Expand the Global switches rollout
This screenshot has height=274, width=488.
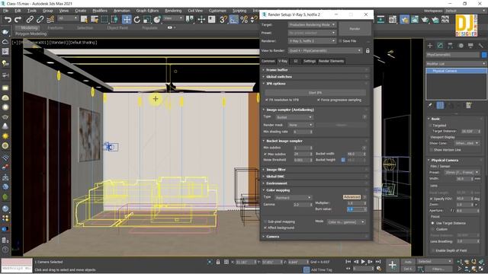click(x=316, y=77)
